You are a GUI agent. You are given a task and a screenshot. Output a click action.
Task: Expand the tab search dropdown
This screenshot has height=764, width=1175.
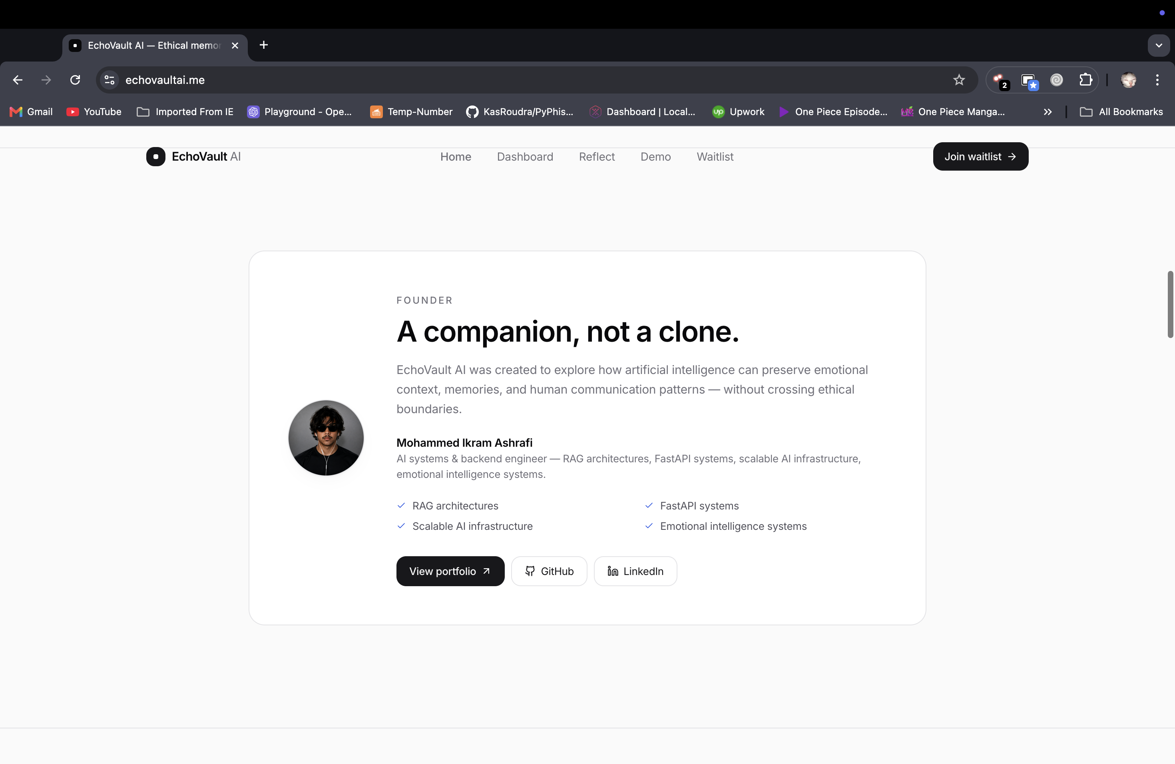tap(1158, 46)
